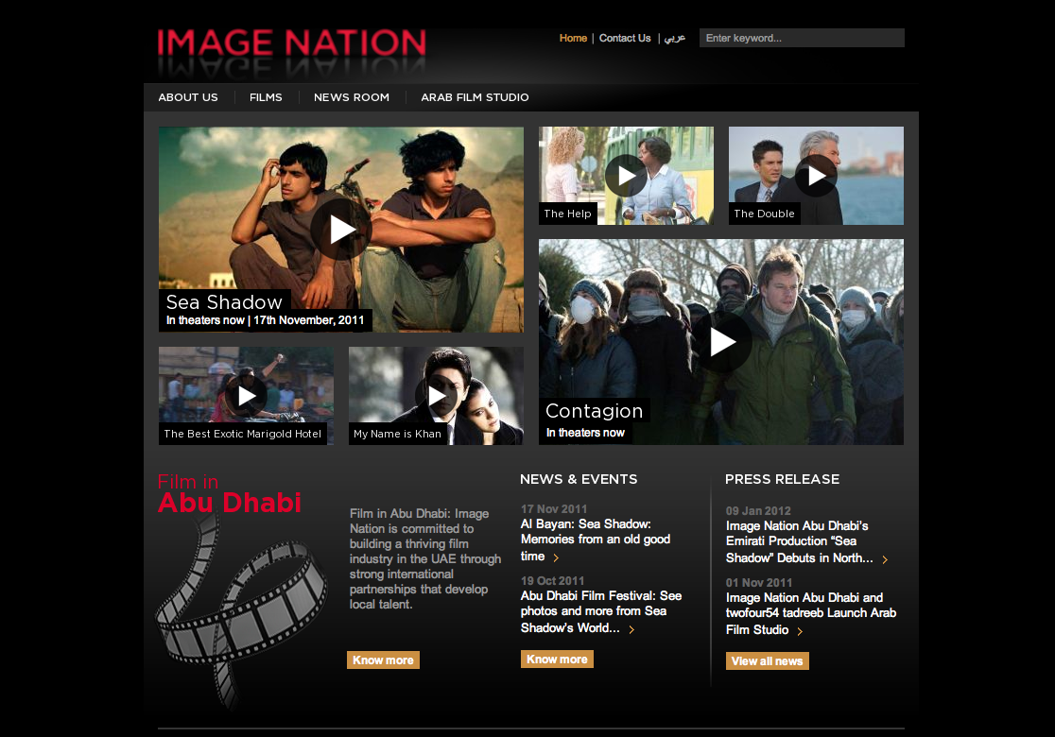Click the News & Events heading

(x=579, y=479)
